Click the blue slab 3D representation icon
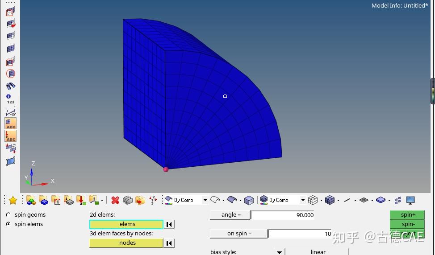The height and width of the screenshot is (255, 435). click(381, 200)
